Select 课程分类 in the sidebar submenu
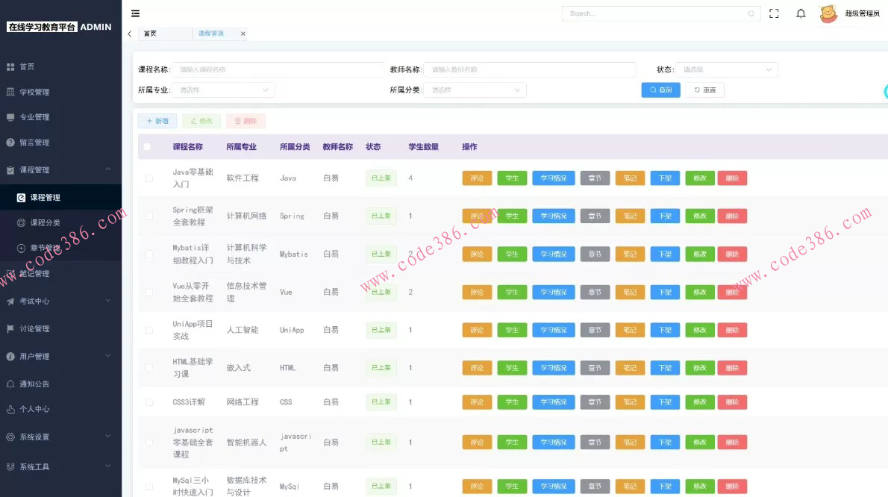 pyautogui.click(x=45, y=223)
